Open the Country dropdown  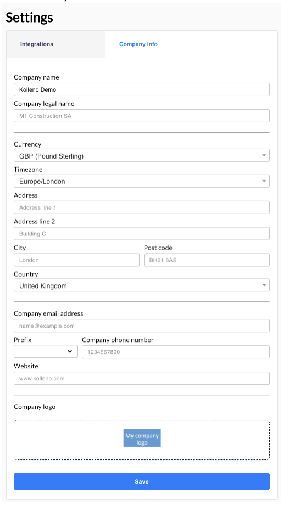[x=142, y=285]
